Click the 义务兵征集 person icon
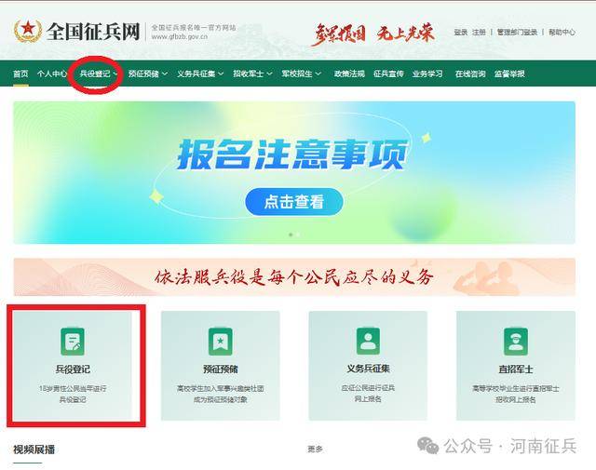 click(x=368, y=342)
